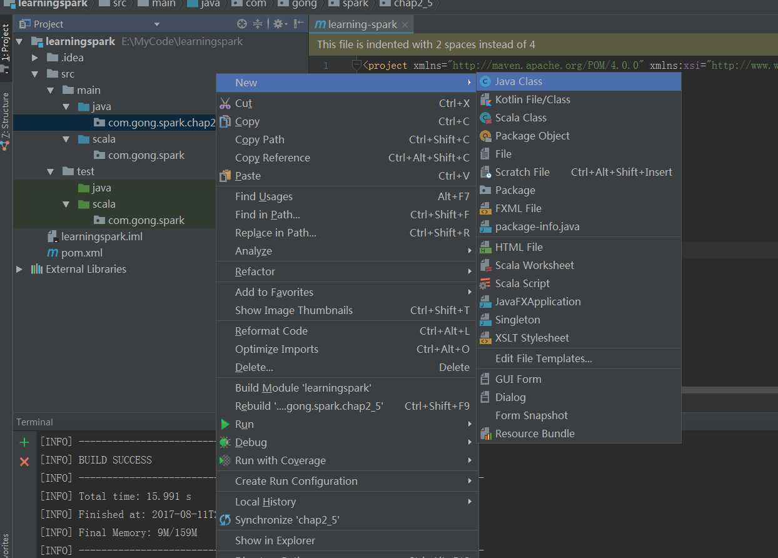Click the Scala Worksheet icon
Viewport: 778px width, 558px height.
[x=485, y=265]
